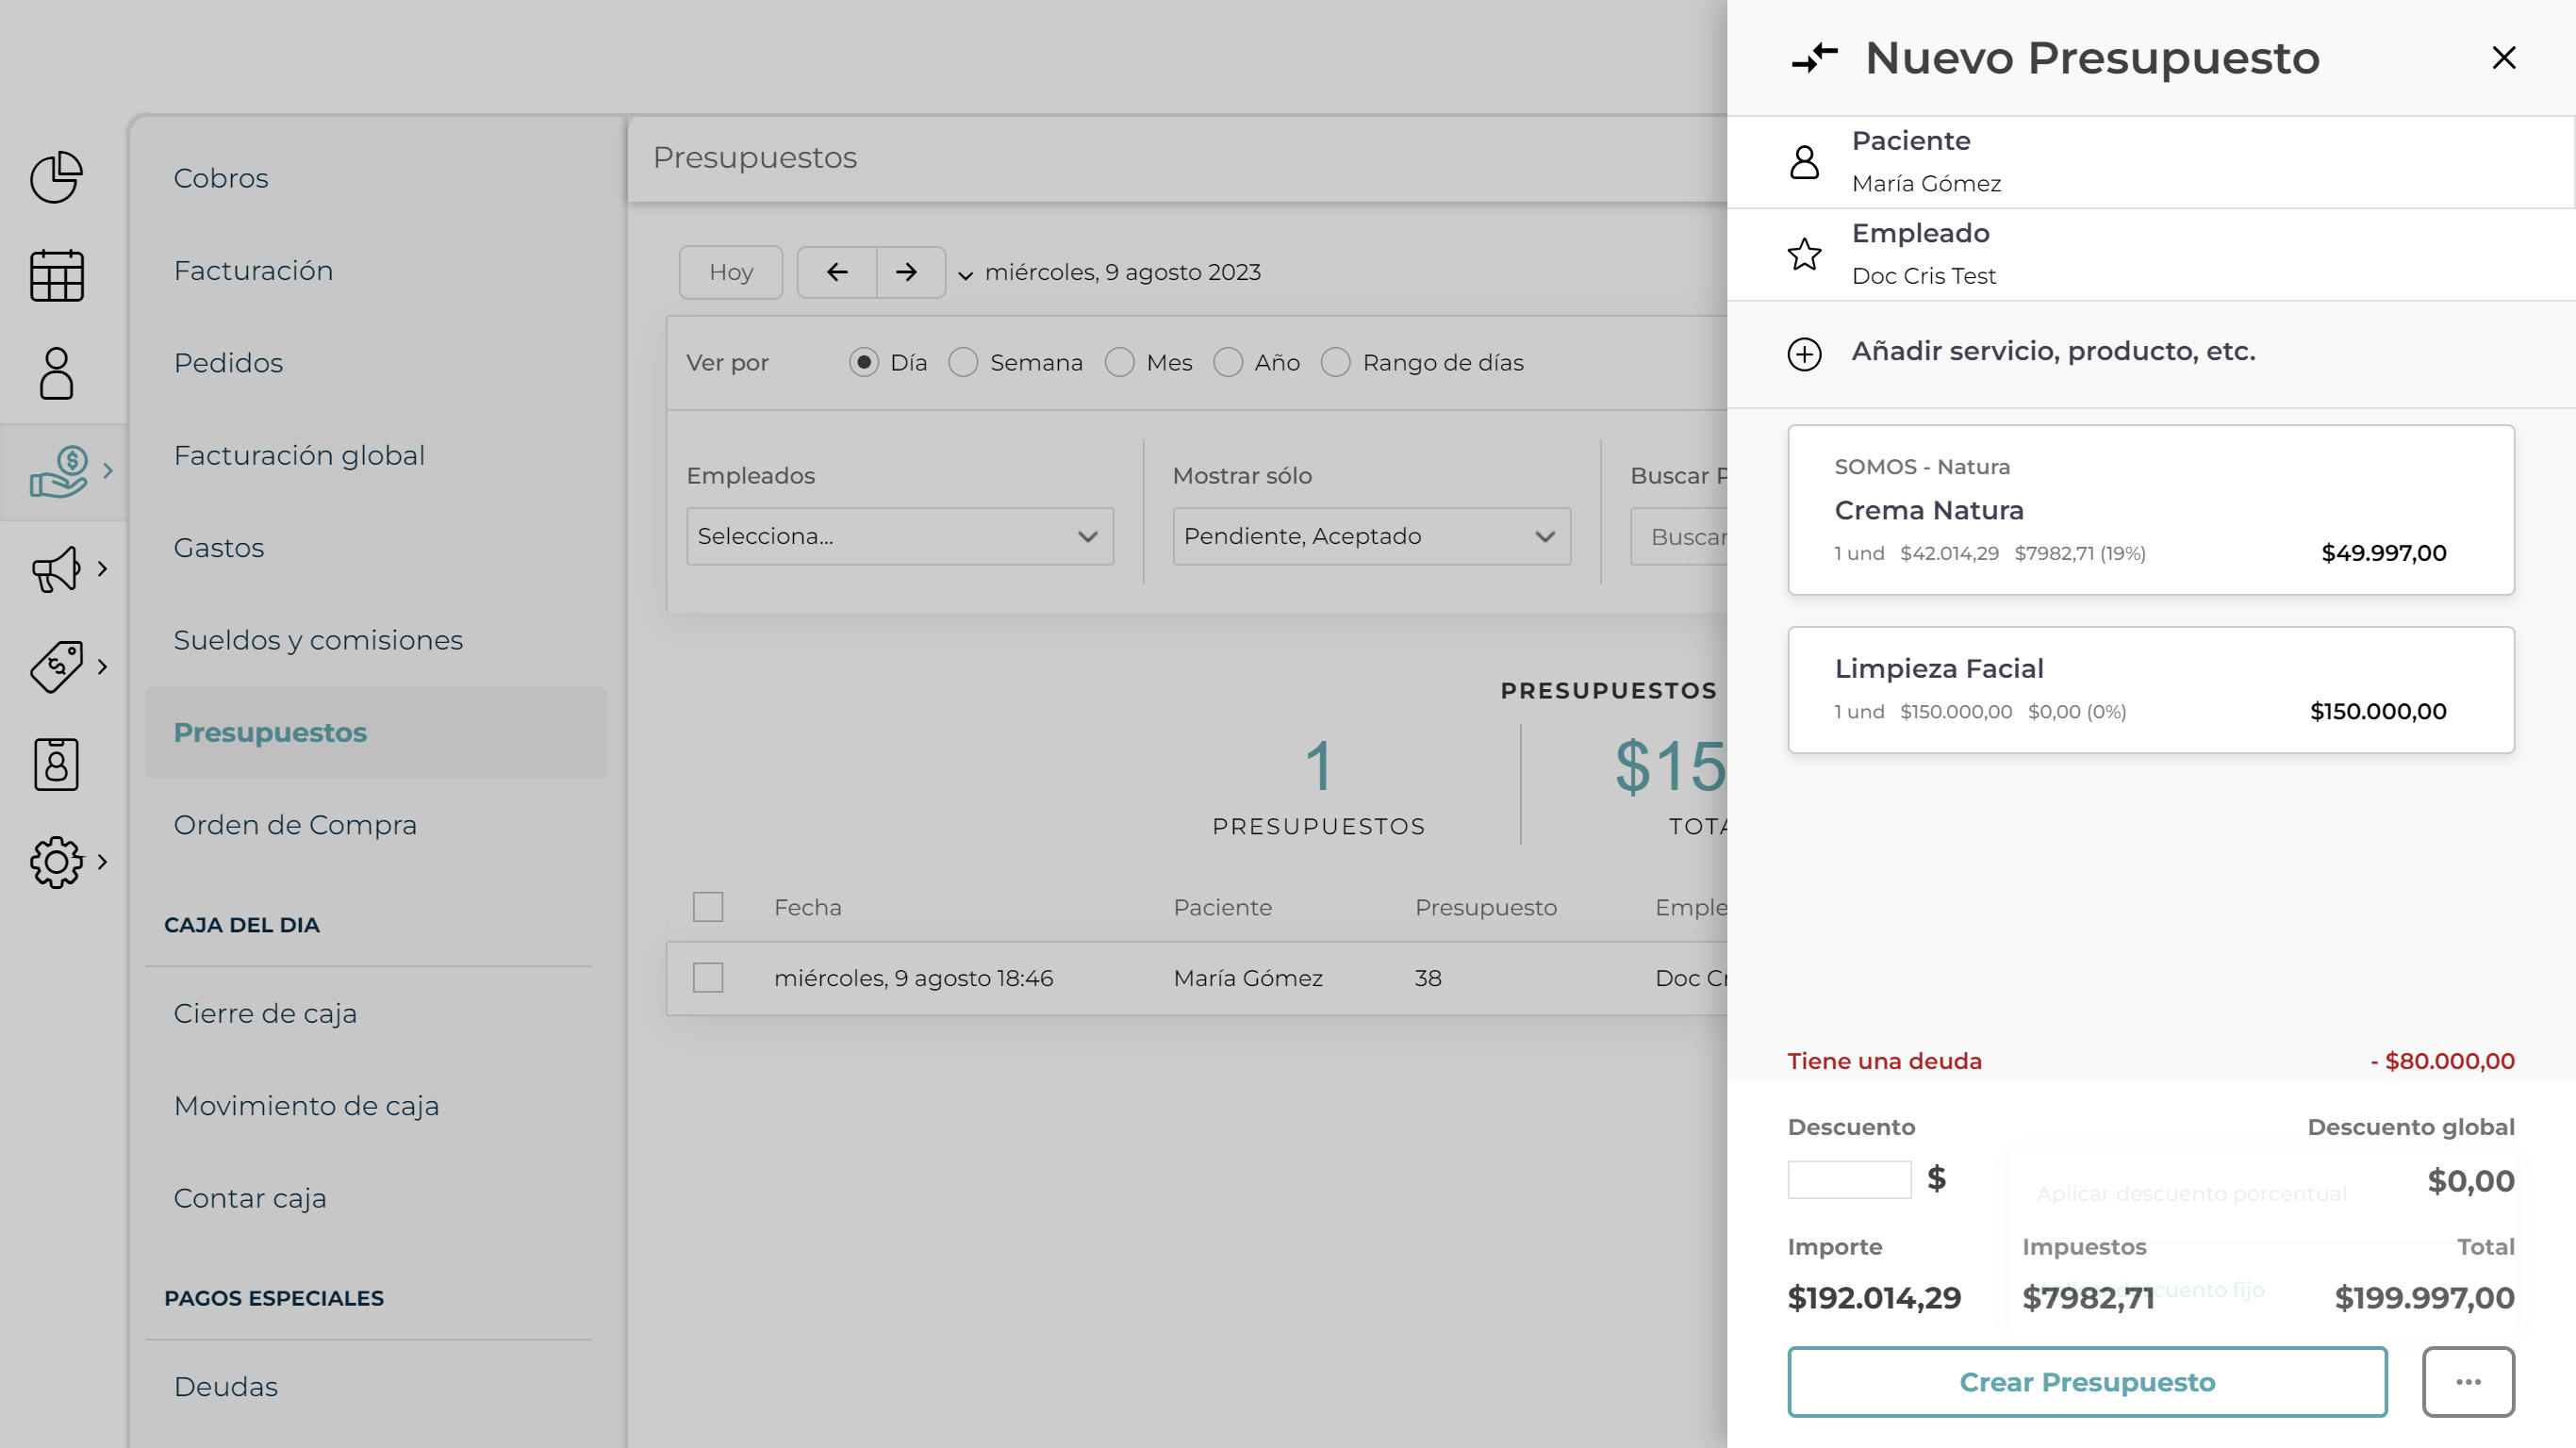Expand the price tag section chevron
Screen dimensions: 2576x1448
pyautogui.click(x=102, y=666)
